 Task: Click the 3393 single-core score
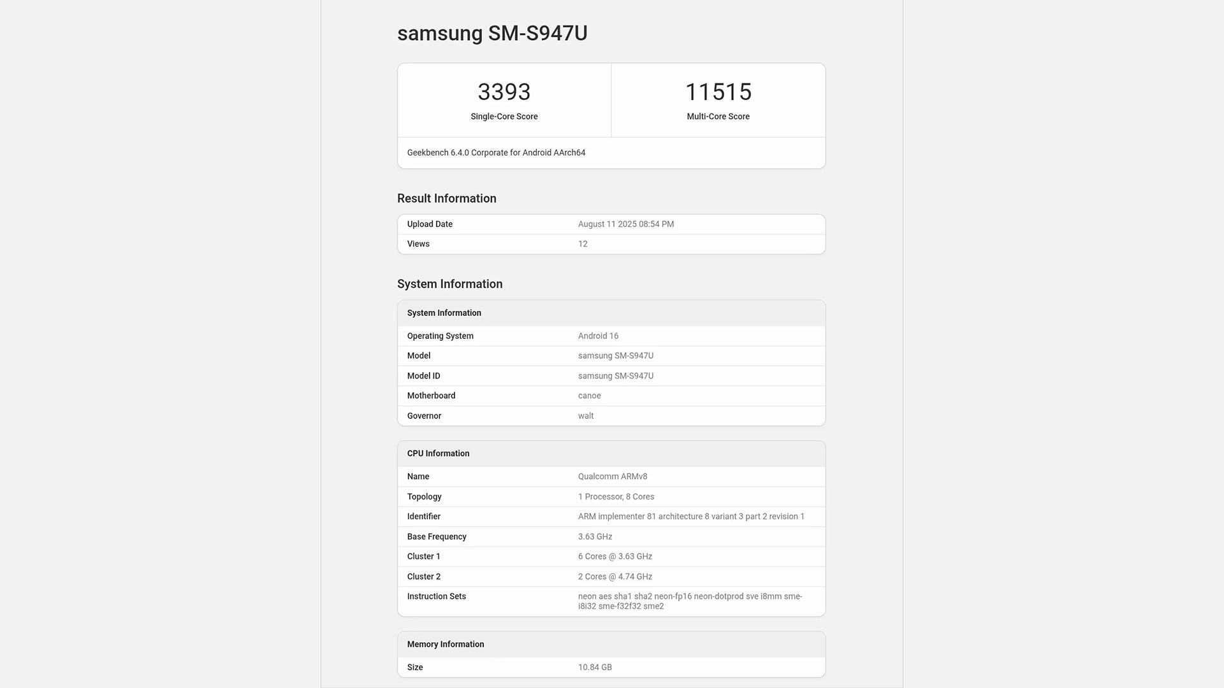click(504, 92)
